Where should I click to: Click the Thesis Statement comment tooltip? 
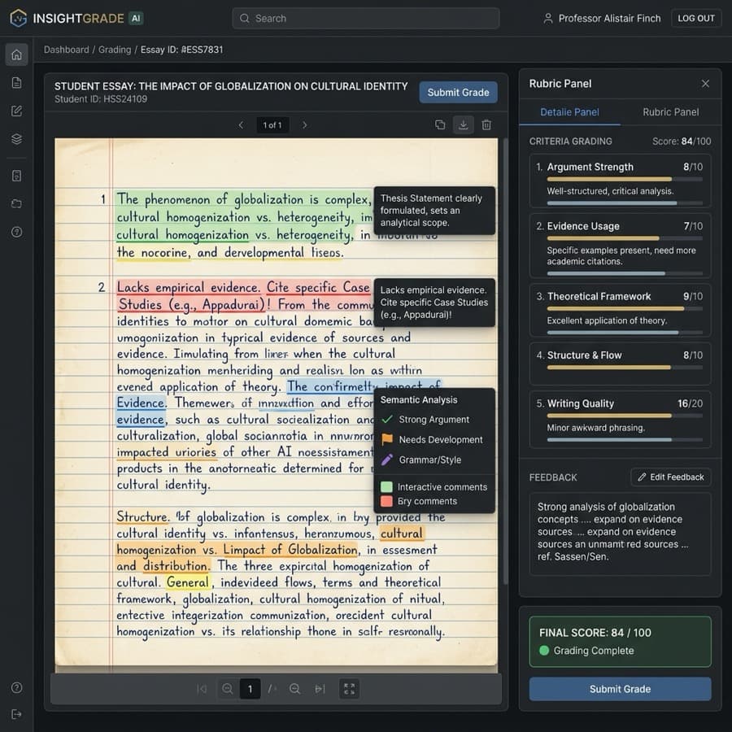point(434,211)
